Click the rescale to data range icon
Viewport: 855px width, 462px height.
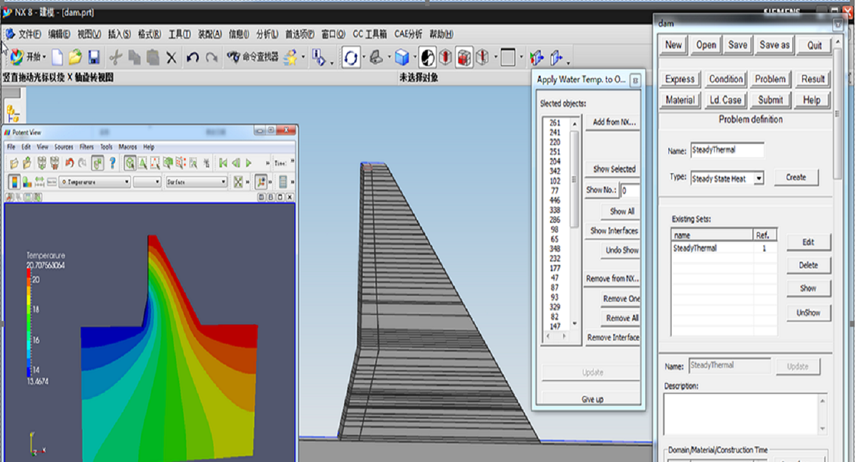(39, 182)
